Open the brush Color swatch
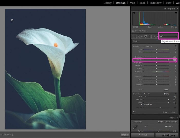Screen dimensions: 180x138 point(166,90)
